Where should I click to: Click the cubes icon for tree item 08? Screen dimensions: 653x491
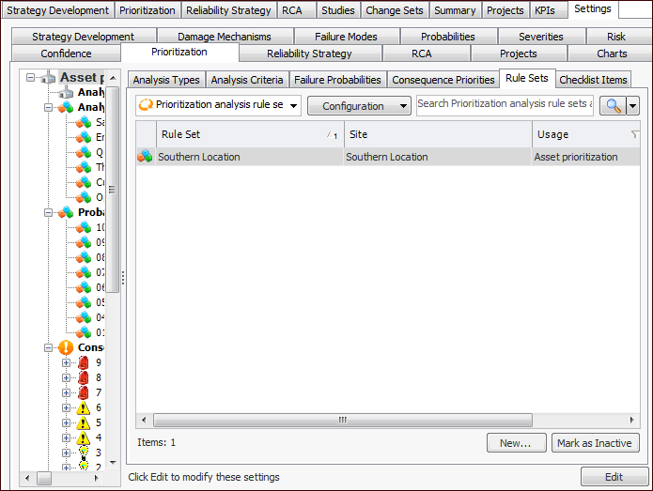(84, 257)
